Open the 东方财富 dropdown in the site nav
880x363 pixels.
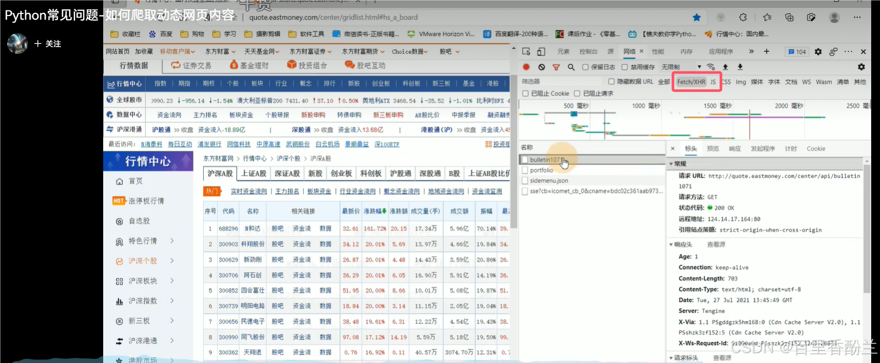pos(220,51)
